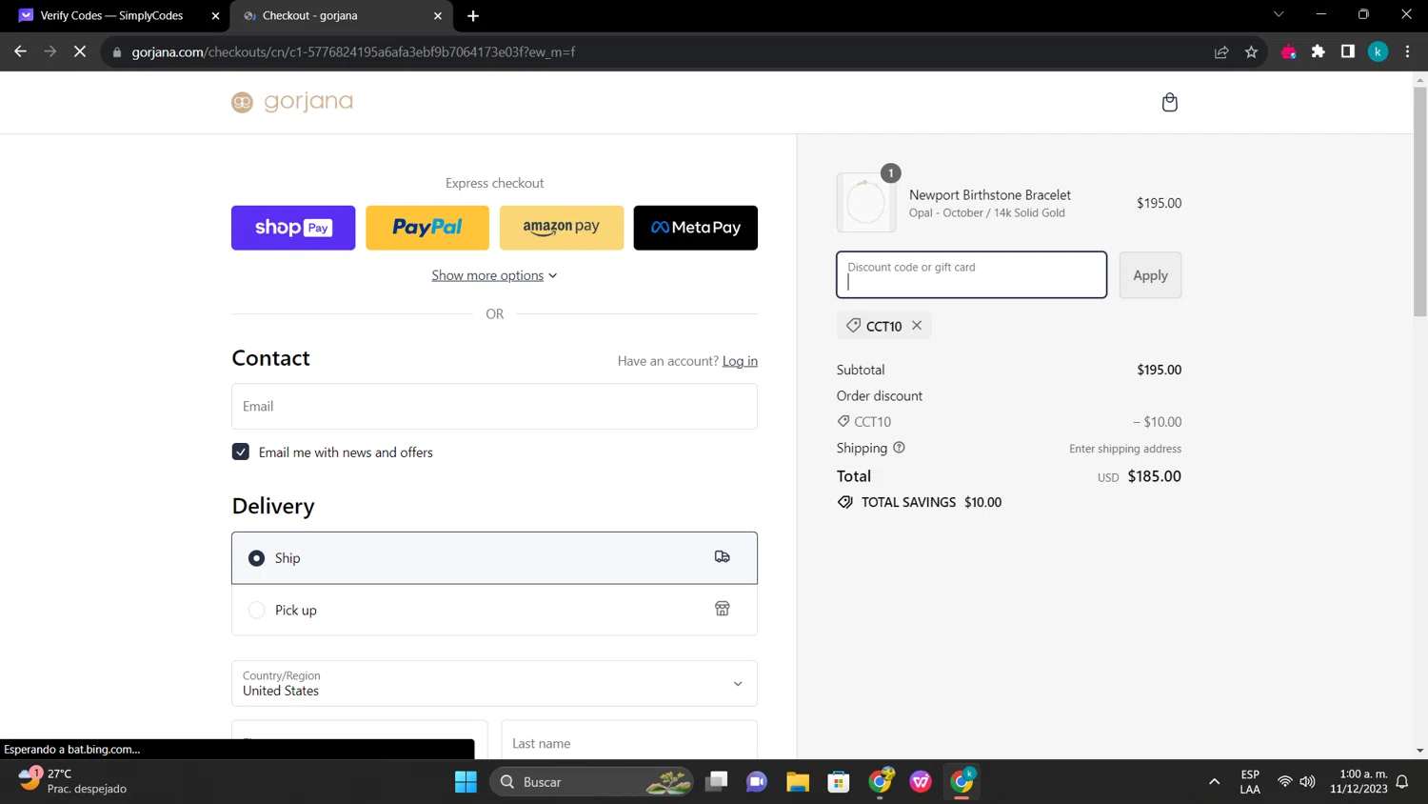
Task: Click the Log in link
Action: click(740, 361)
